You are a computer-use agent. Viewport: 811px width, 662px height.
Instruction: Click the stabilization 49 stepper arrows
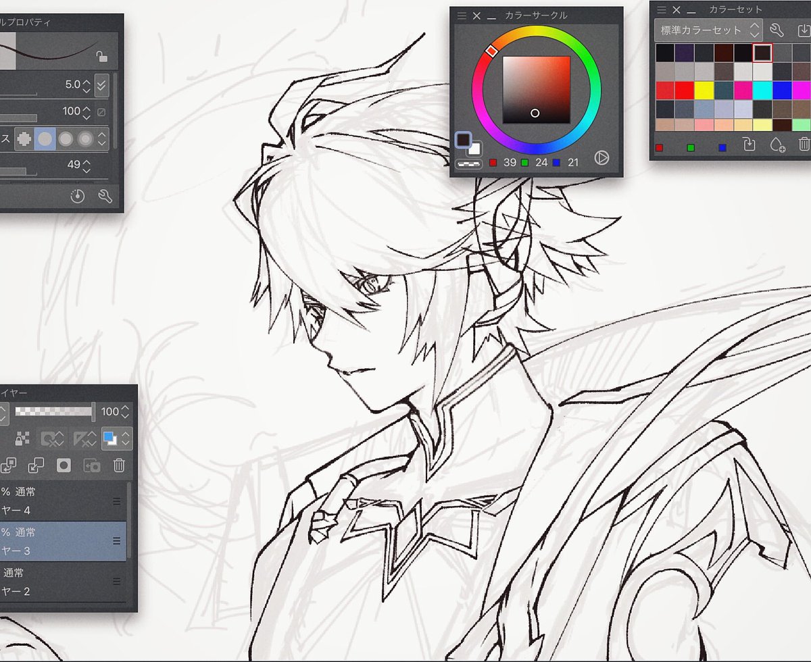[87, 165]
